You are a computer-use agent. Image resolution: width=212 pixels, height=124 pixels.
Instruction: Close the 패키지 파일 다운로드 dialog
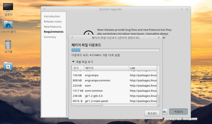click(x=159, y=37)
